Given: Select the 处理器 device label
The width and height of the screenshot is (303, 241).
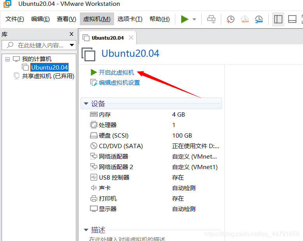Looking at the screenshot, I should point(107,125).
